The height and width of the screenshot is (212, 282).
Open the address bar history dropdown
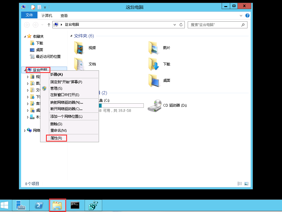tap(175, 25)
